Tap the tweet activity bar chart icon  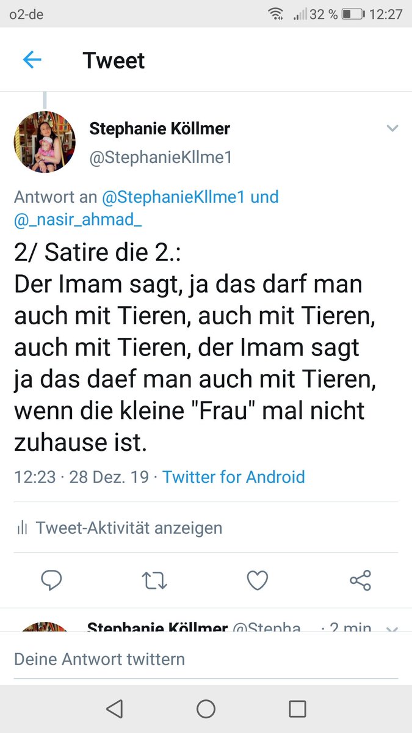coord(23,528)
